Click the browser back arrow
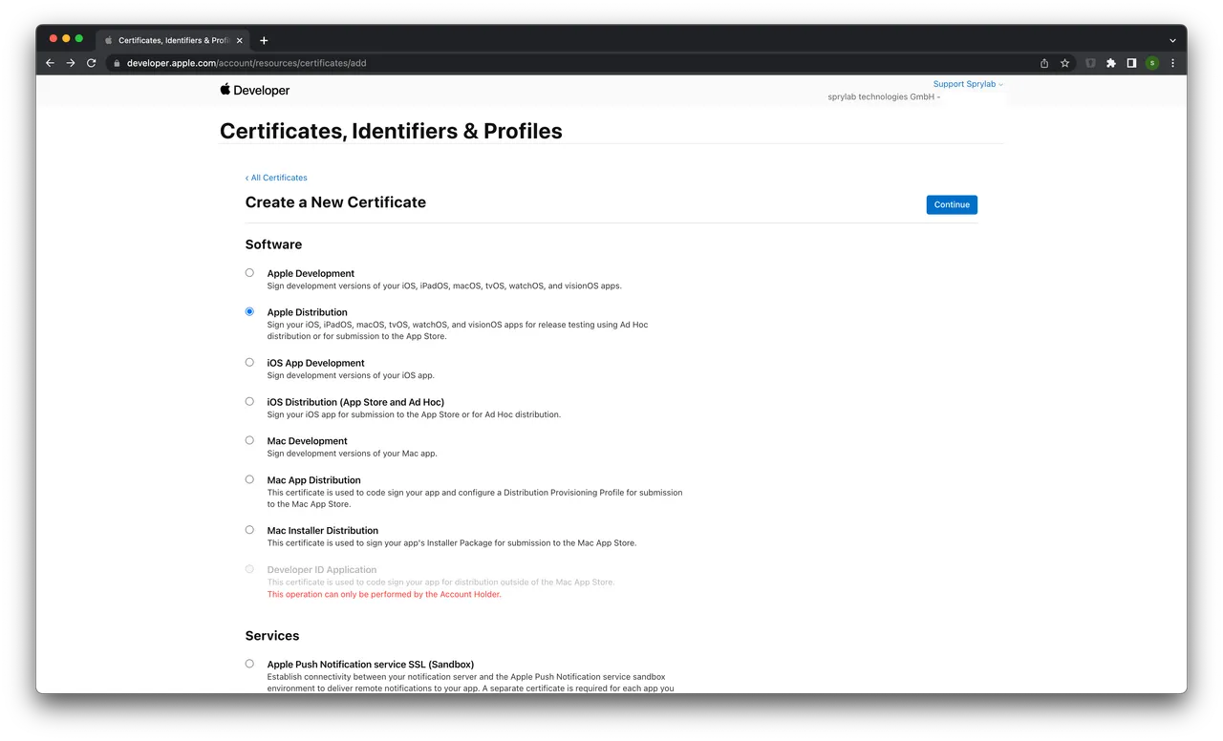 [x=50, y=62]
